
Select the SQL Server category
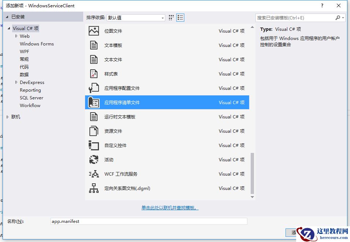[x=32, y=98]
